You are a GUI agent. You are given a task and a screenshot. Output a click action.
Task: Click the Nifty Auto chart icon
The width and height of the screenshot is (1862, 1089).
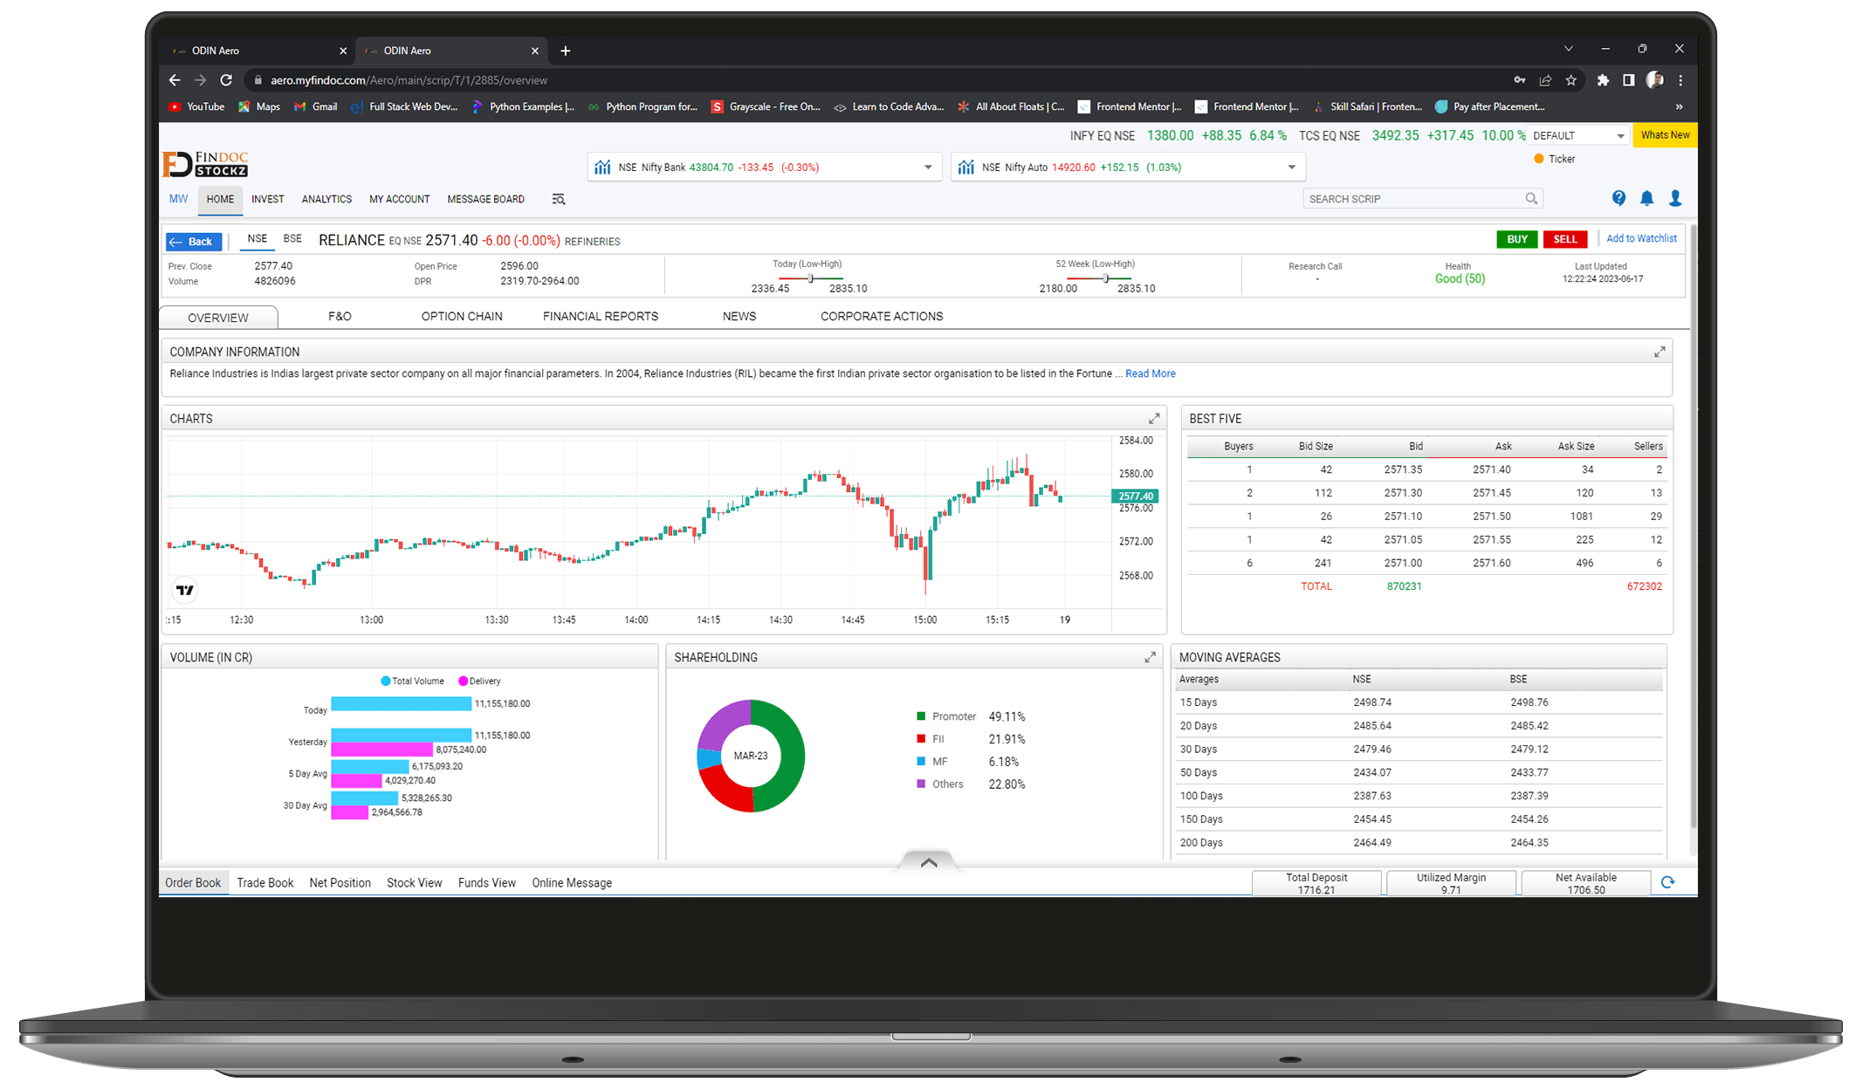[x=965, y=167]
